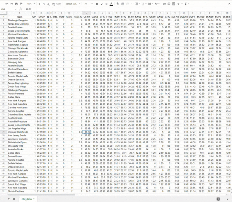Select Colorado Avalanche cell
Screen dimensions: 232x202
[x=19, y=52]
